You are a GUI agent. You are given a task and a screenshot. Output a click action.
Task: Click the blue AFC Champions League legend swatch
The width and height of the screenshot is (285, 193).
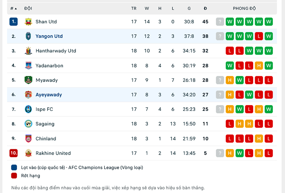coord(14,167)
